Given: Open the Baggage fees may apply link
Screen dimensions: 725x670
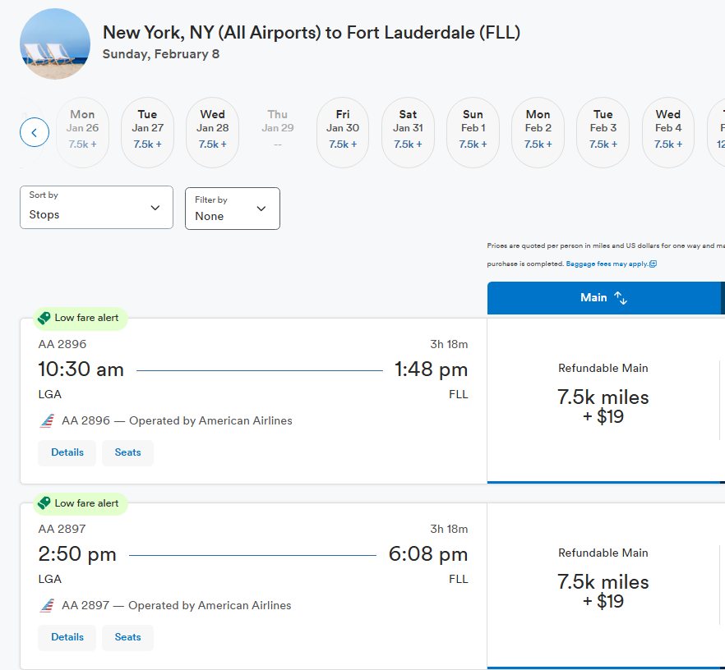Looking at the screenshot, I should point(607,264).
